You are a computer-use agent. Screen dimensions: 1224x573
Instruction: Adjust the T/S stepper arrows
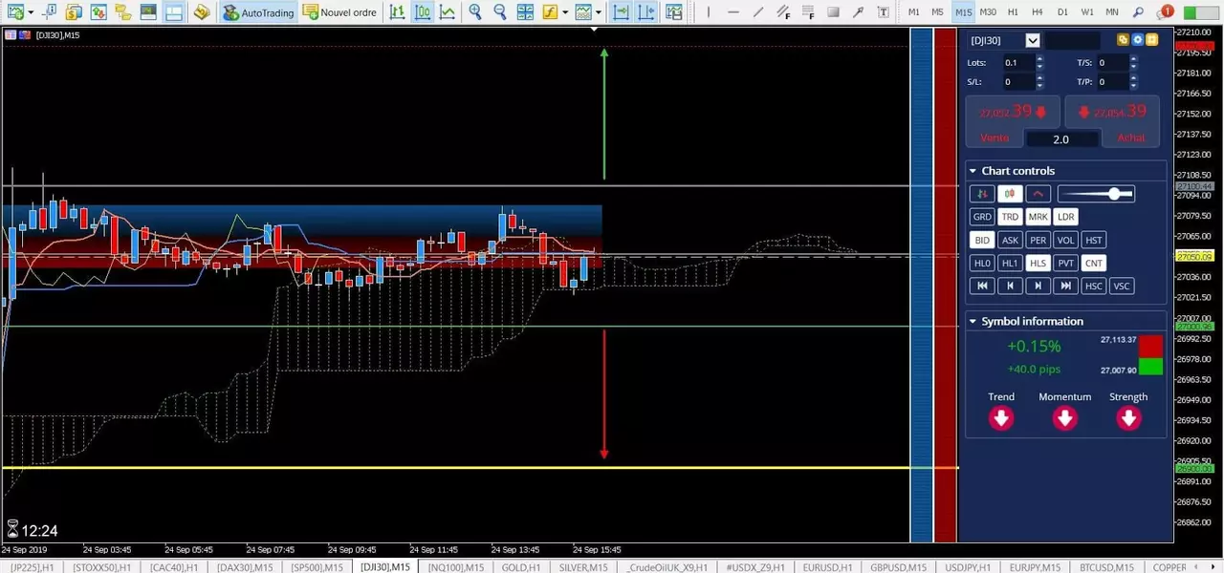coord(1134,62)
